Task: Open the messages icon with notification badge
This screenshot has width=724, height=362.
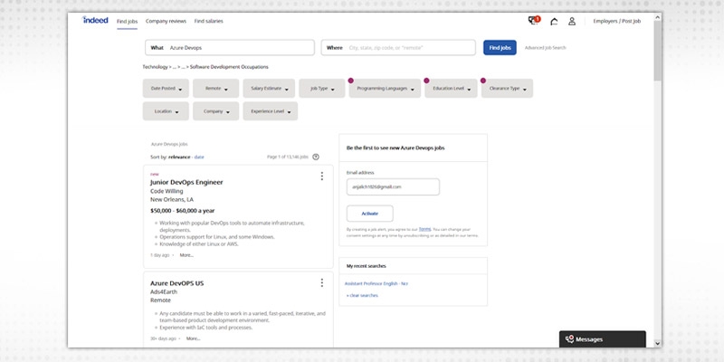Action: 533,21
